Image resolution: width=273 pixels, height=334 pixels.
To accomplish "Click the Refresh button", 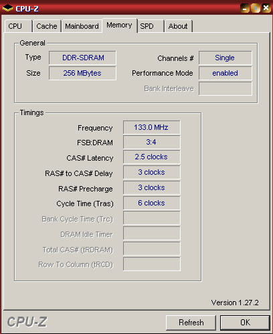I will pos(191,323).
